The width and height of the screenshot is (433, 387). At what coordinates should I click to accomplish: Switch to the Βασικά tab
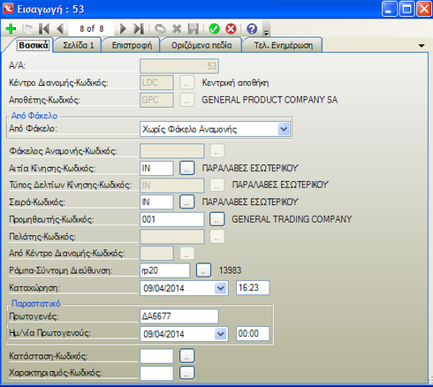tap(33, 45)
